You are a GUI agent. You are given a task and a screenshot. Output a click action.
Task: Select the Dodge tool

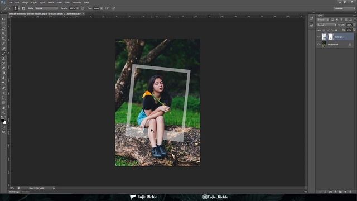[x=3, y=83]
